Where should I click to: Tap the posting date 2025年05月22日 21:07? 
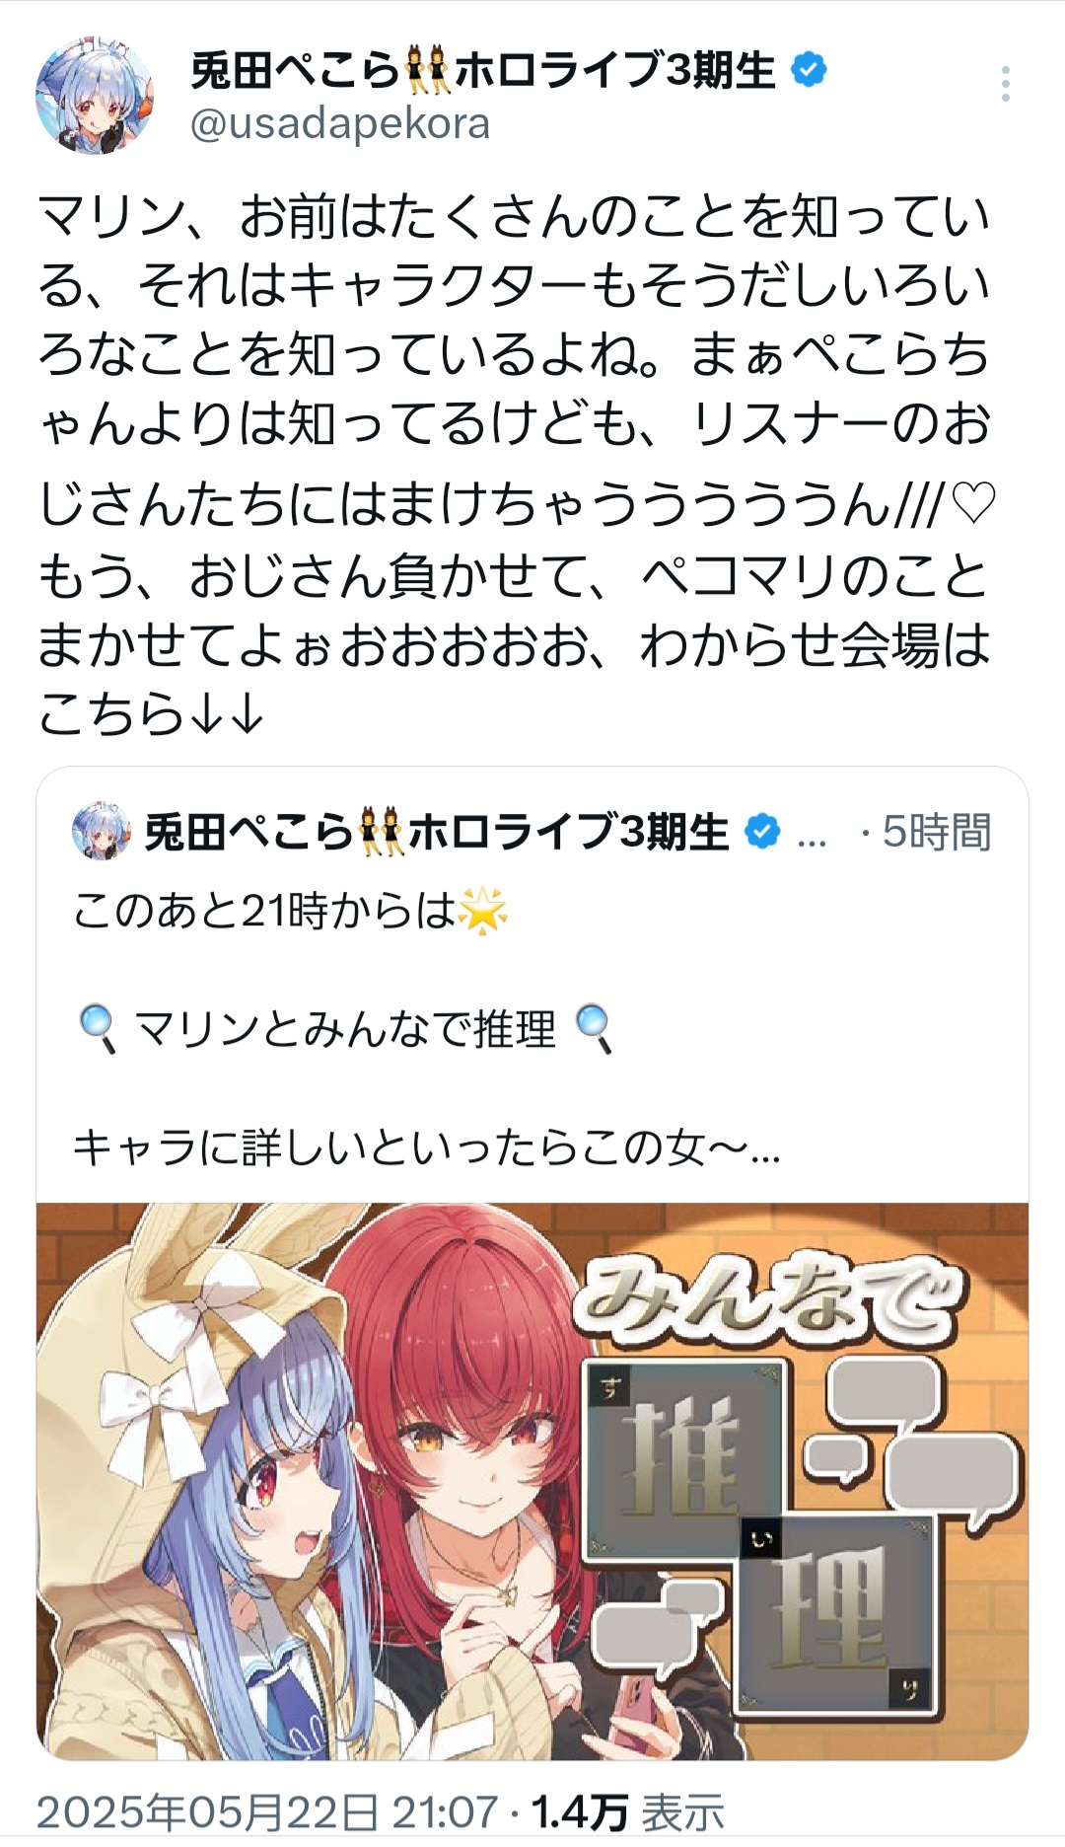267,1812
